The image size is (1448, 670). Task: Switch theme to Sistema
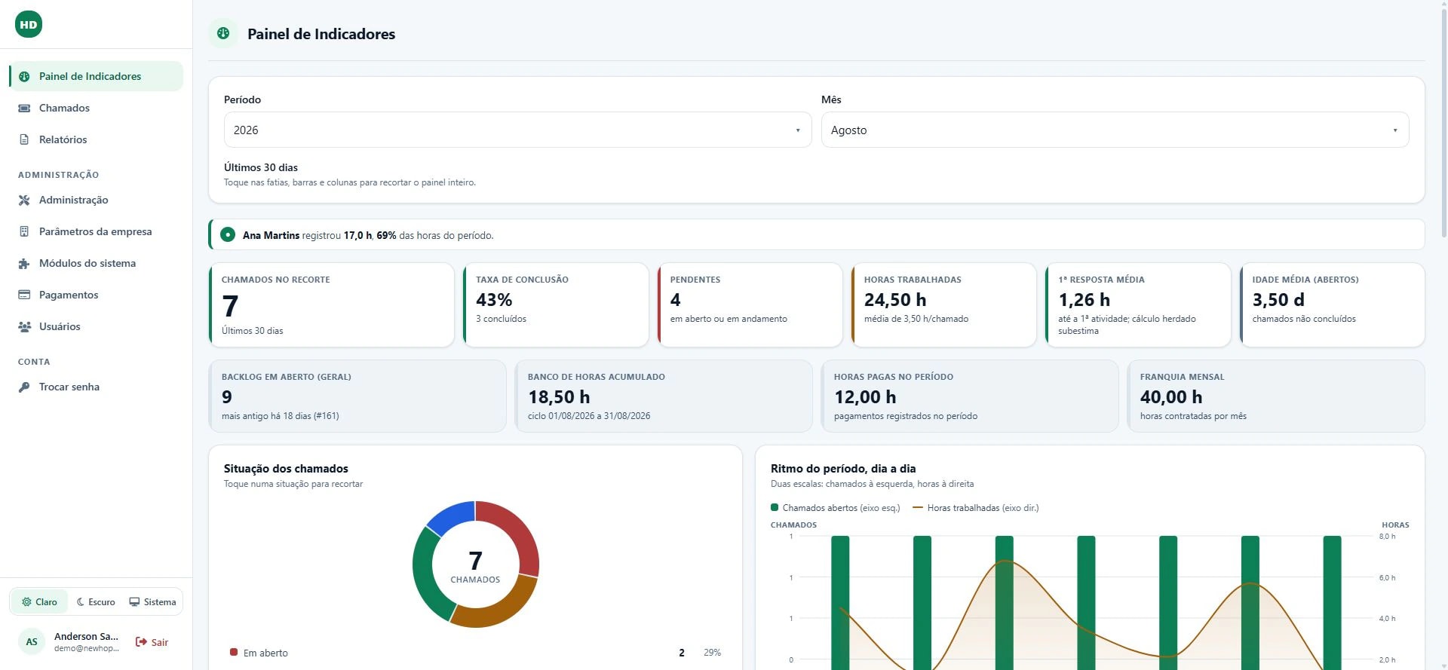(x=152, y=601)
